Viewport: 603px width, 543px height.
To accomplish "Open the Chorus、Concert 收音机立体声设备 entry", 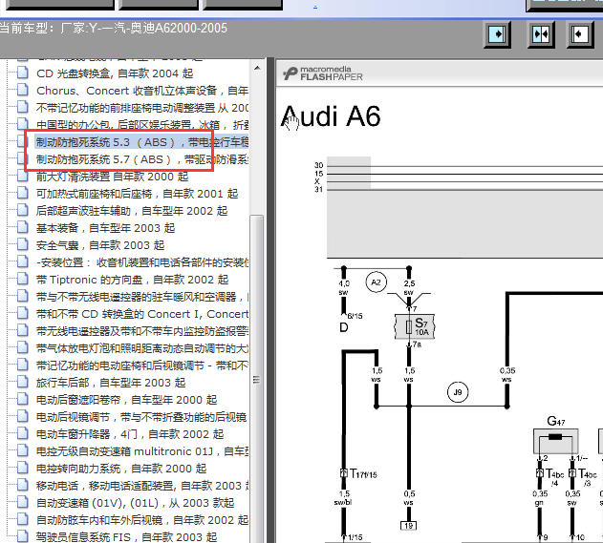I will 141,91.
